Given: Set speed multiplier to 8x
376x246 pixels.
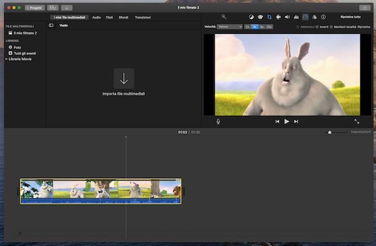Looking at the screenshot, I should (x=262, y=27).
